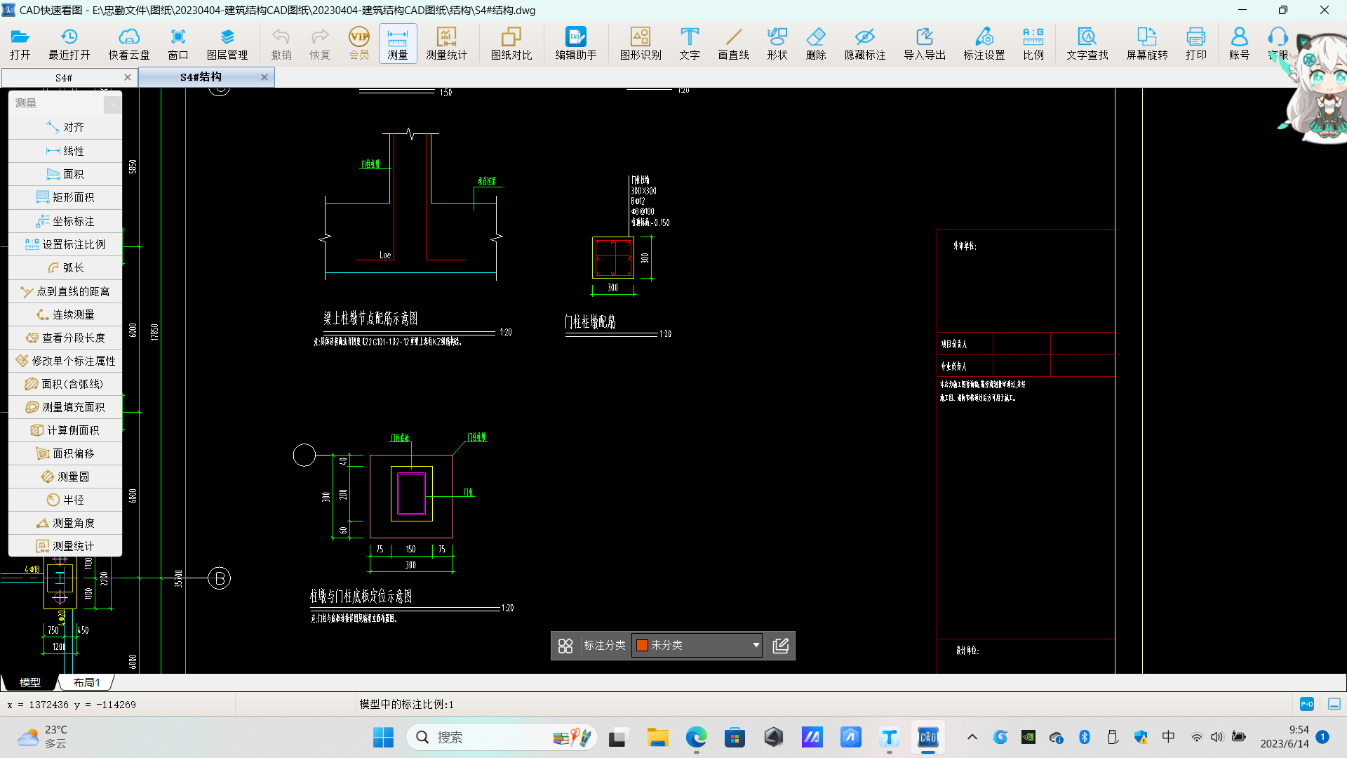Open 图形识别 shape recognition
The height and width of the screenshot is (758, 1347).
pyautogui.click(x=641, y=44)
